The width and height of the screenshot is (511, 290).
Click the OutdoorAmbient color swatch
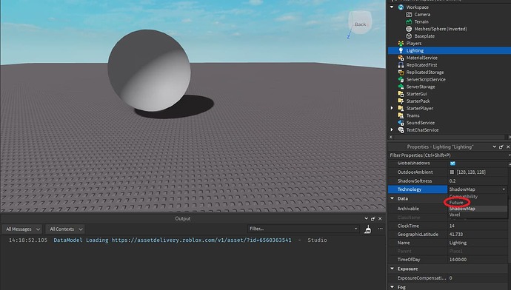(452, 172)
